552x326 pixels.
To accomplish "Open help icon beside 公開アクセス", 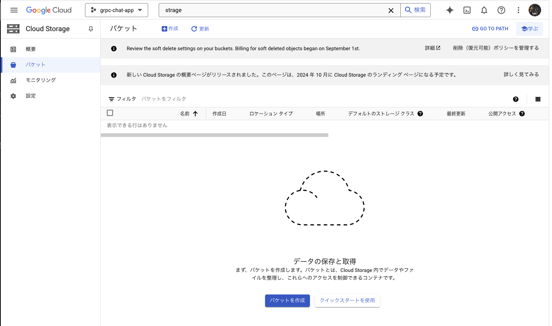I will [522, 114].
